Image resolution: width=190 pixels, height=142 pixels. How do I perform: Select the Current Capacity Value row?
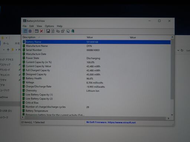tap(96, 66)
